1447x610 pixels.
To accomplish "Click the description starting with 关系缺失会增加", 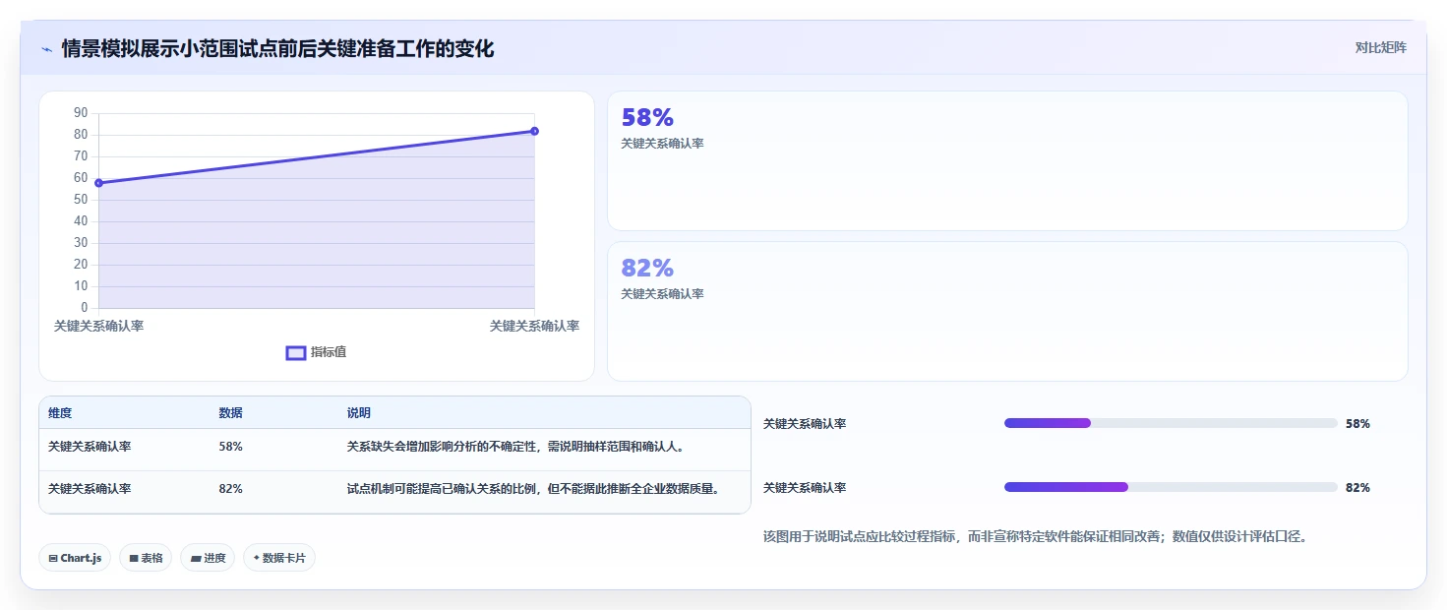I will point(515,447).
